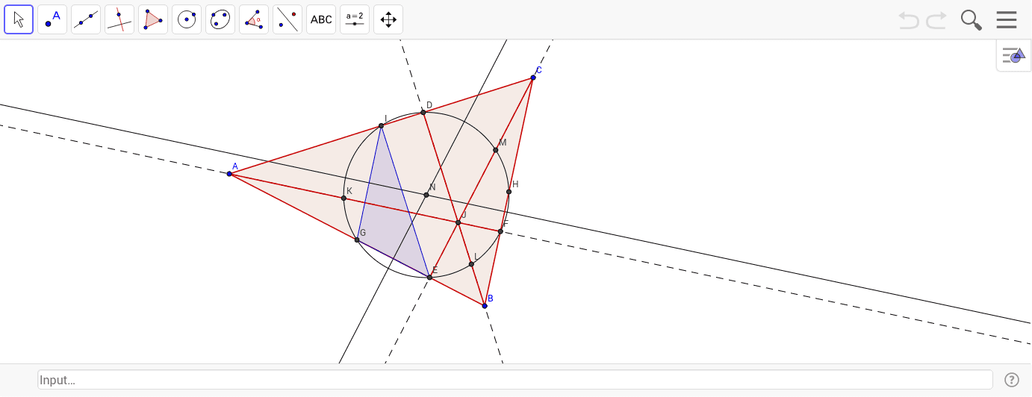Select point C vertex
The height and width of the screenshot is (397, 1032).
coord(533,78)
